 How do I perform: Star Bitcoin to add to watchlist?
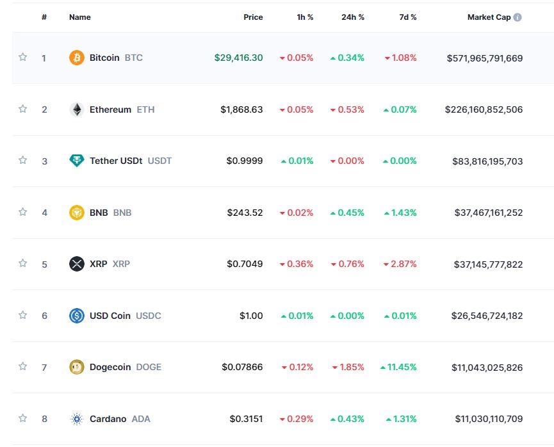23,57
